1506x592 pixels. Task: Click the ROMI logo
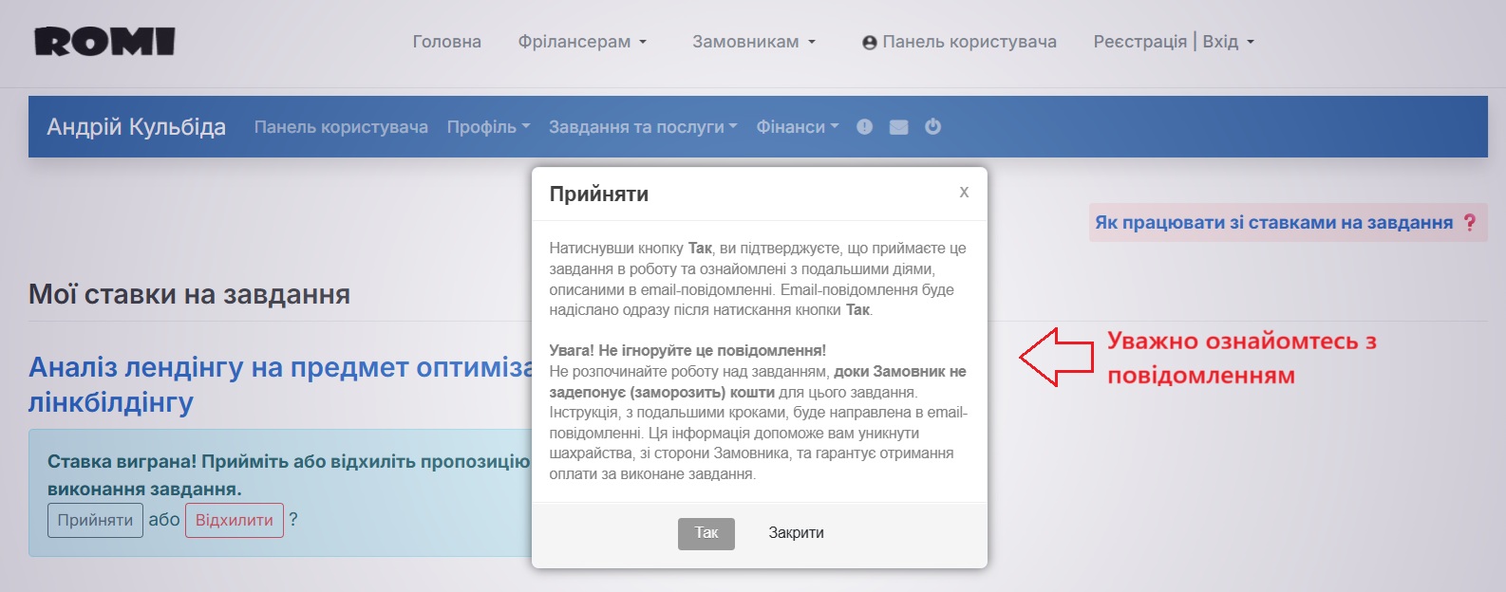[104, 42]
